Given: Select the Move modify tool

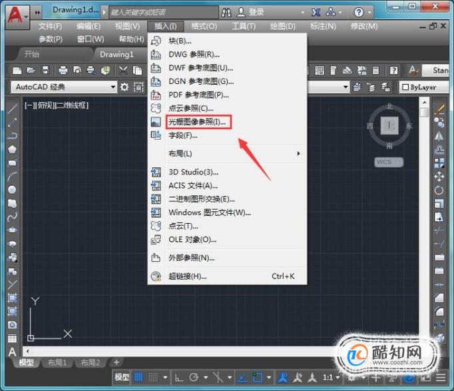Looking at the screenshot, I should pyautogui.click(x=439, y=176).
